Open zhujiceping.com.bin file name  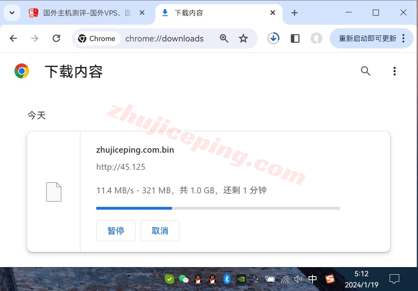pos(135,150)
